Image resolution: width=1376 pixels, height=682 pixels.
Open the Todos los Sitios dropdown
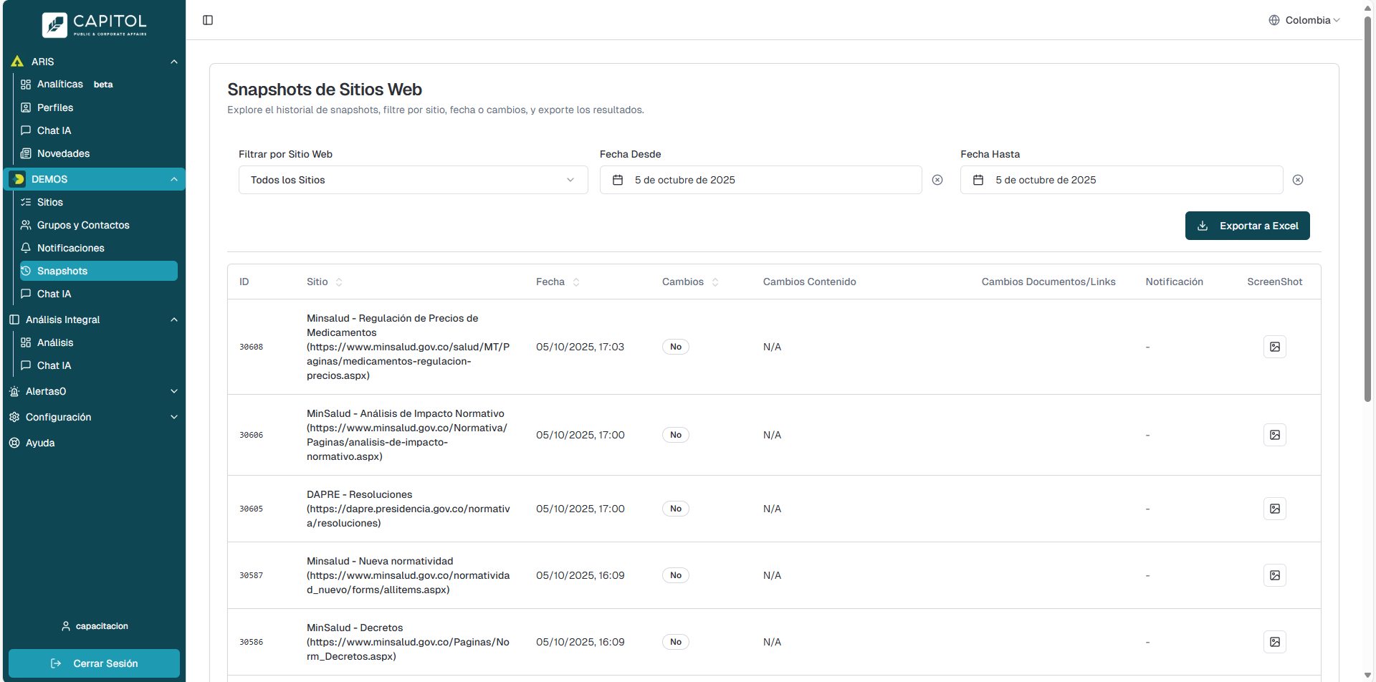[413, 180]
